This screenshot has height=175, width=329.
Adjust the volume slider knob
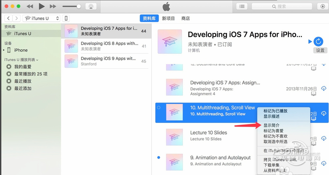(78, 7)
